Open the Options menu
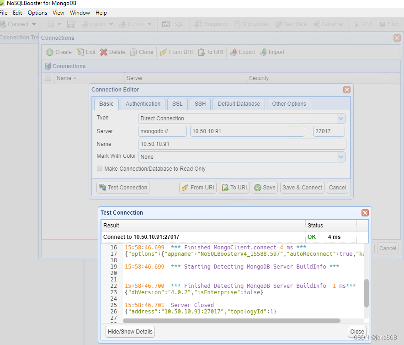Screen dimensions: 404x345 [x=37, y=13]
